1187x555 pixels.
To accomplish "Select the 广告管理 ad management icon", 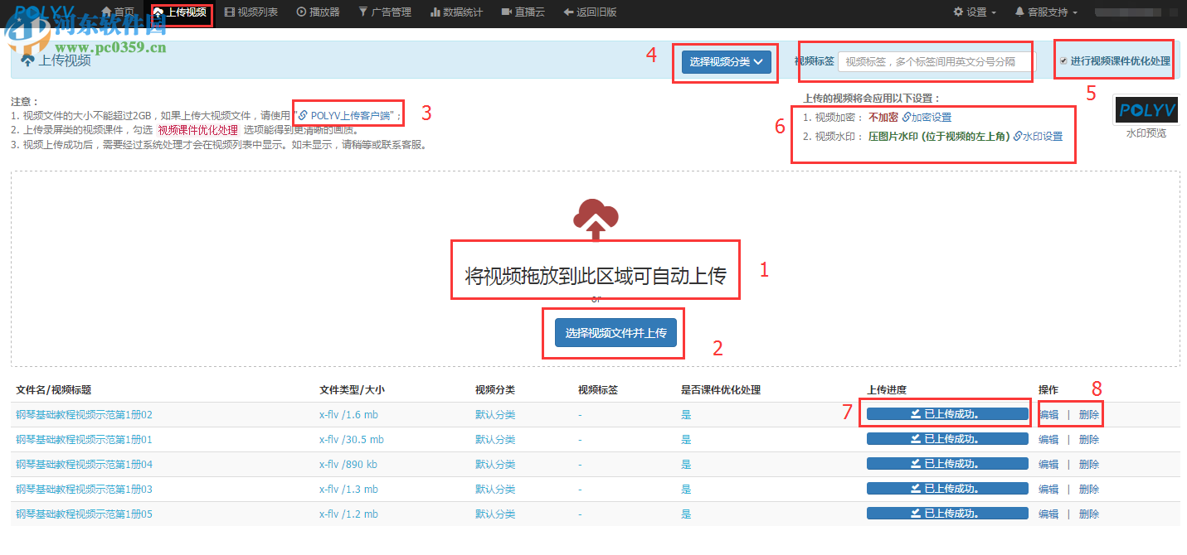I will point(363,12).
